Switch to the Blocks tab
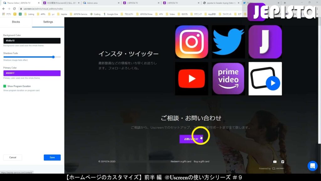The image size is (321, 181). point(16,22)
